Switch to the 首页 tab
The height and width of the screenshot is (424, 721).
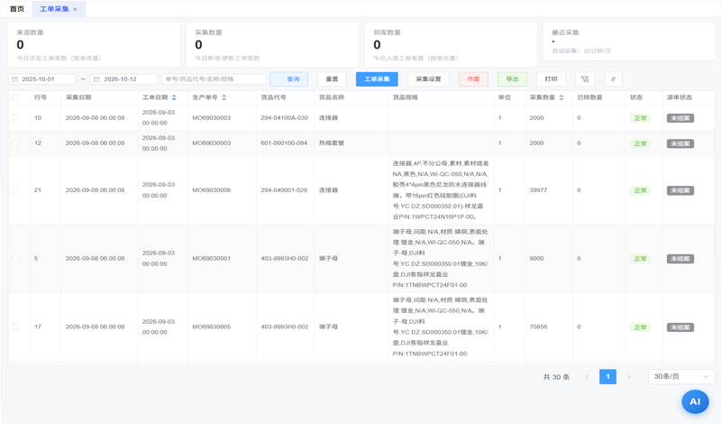point(17,9)
